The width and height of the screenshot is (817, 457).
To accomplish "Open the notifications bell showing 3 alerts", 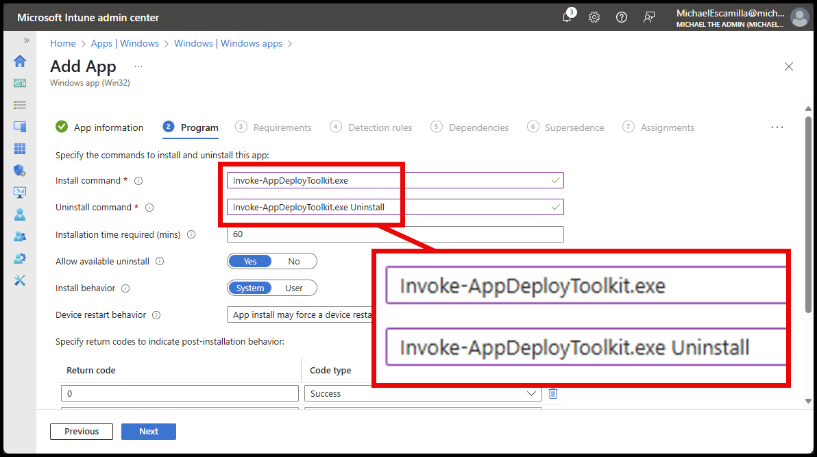I will [x=566, y=17].
